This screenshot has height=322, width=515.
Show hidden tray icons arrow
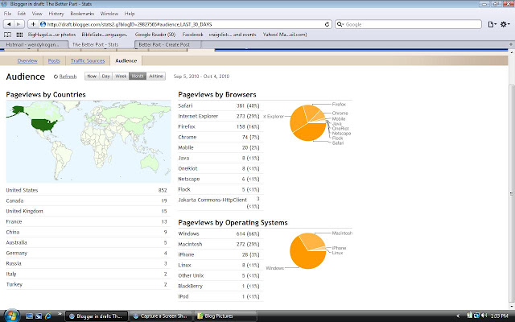[x=458, y=316]
